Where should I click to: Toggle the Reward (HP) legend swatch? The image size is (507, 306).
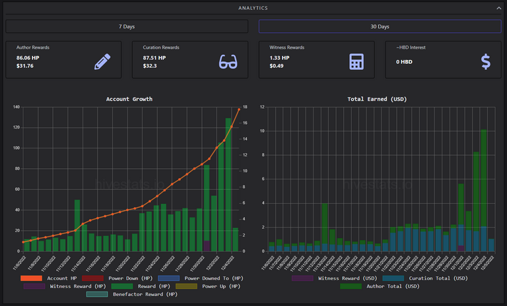(x=122, y=286)
